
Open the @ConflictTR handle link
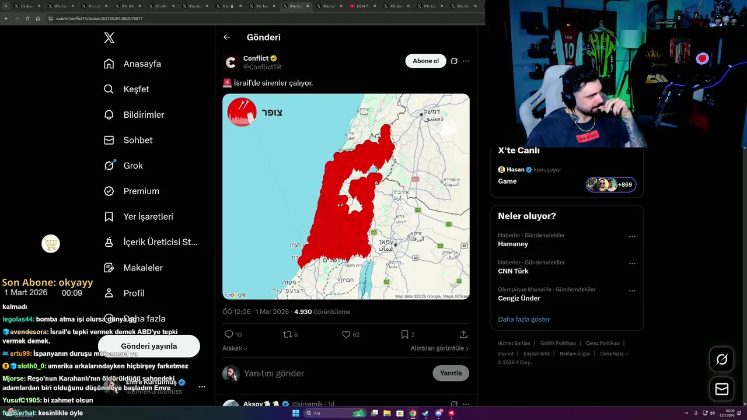point(262,67)
